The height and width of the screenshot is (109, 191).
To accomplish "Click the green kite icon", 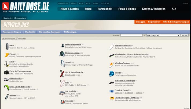I will [x=6, y=88].
